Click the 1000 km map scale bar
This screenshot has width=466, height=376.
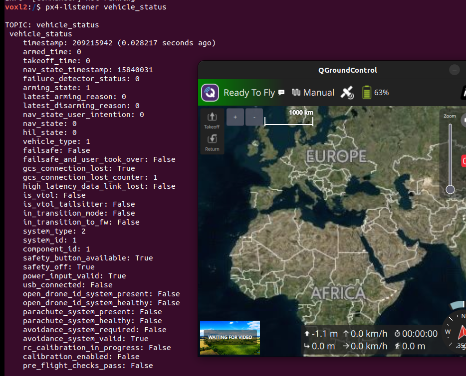pyautogui.click(x=288, y=118)
